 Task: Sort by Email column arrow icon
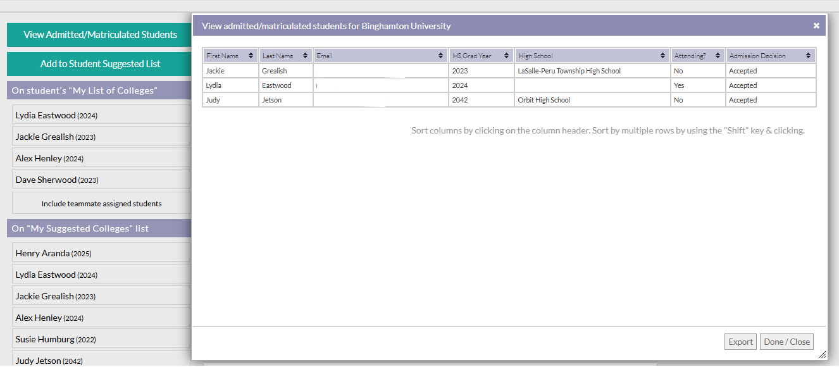click(441, 56)
